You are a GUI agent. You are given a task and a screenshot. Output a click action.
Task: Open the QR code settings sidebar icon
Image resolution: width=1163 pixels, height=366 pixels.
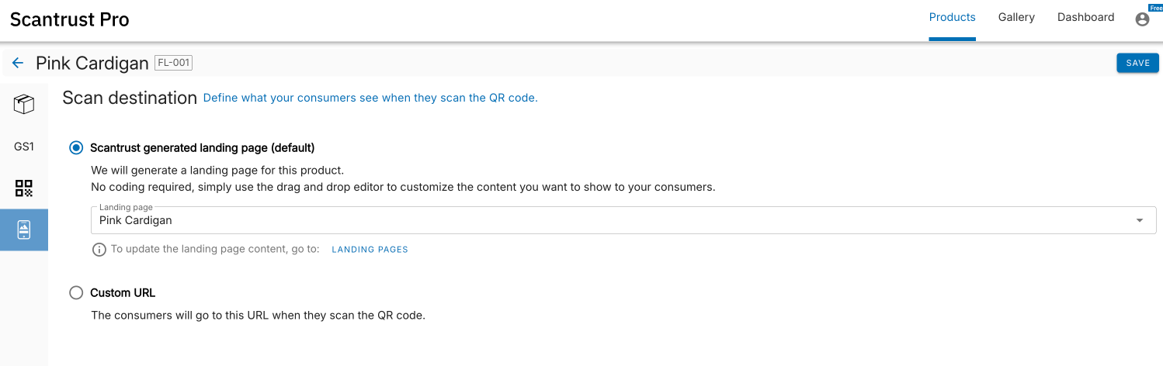(x=24, y=188)
